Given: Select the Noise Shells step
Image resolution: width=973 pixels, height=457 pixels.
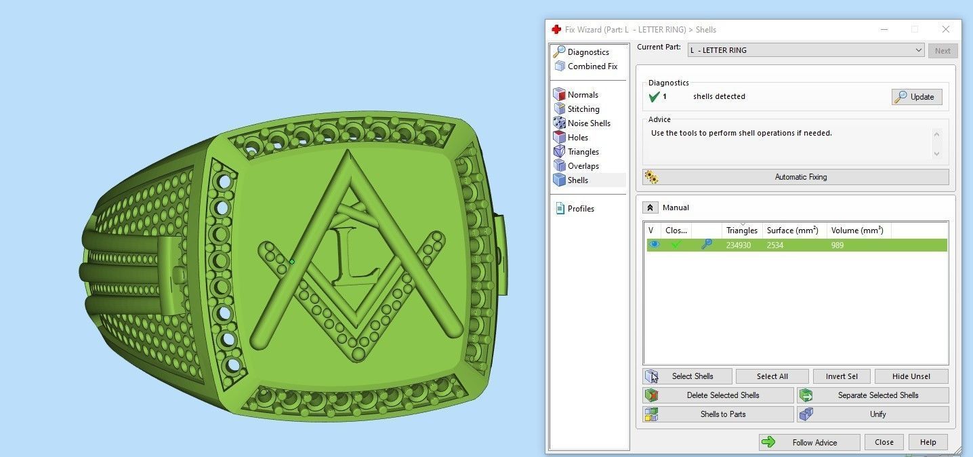Looking at the screenshot, I should (589, 123).
